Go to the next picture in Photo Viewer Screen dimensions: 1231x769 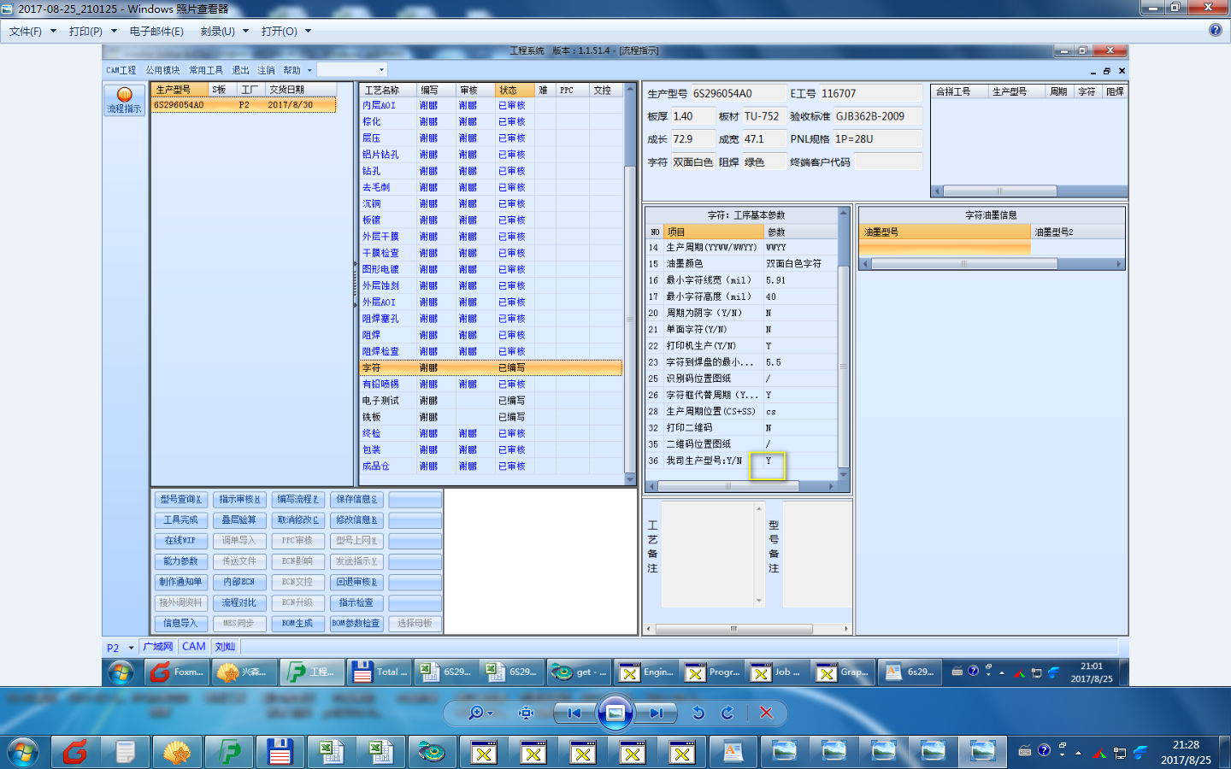tap(656, 713)
